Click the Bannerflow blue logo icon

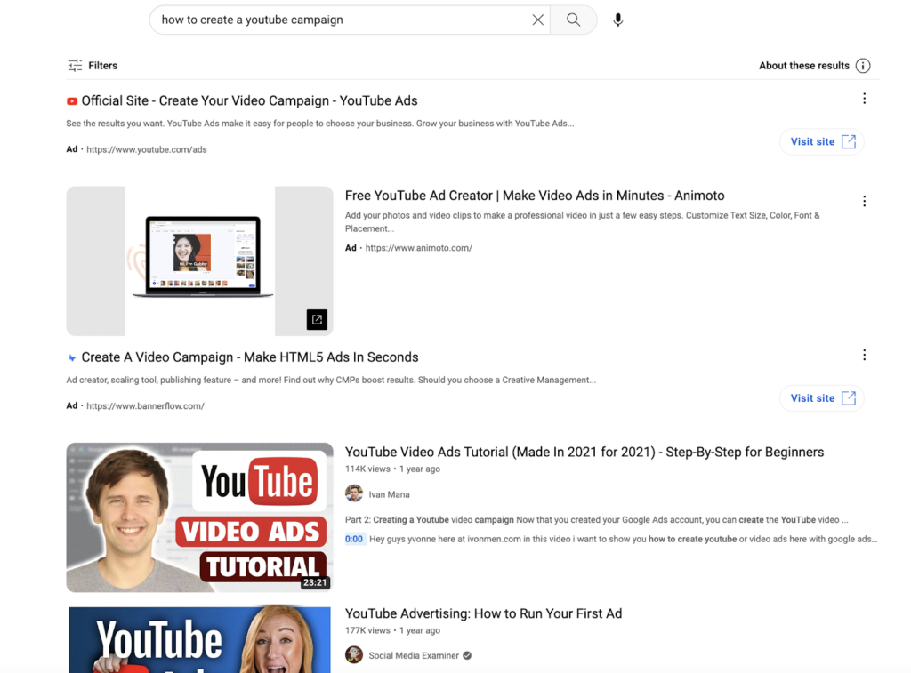coord(72,357)
